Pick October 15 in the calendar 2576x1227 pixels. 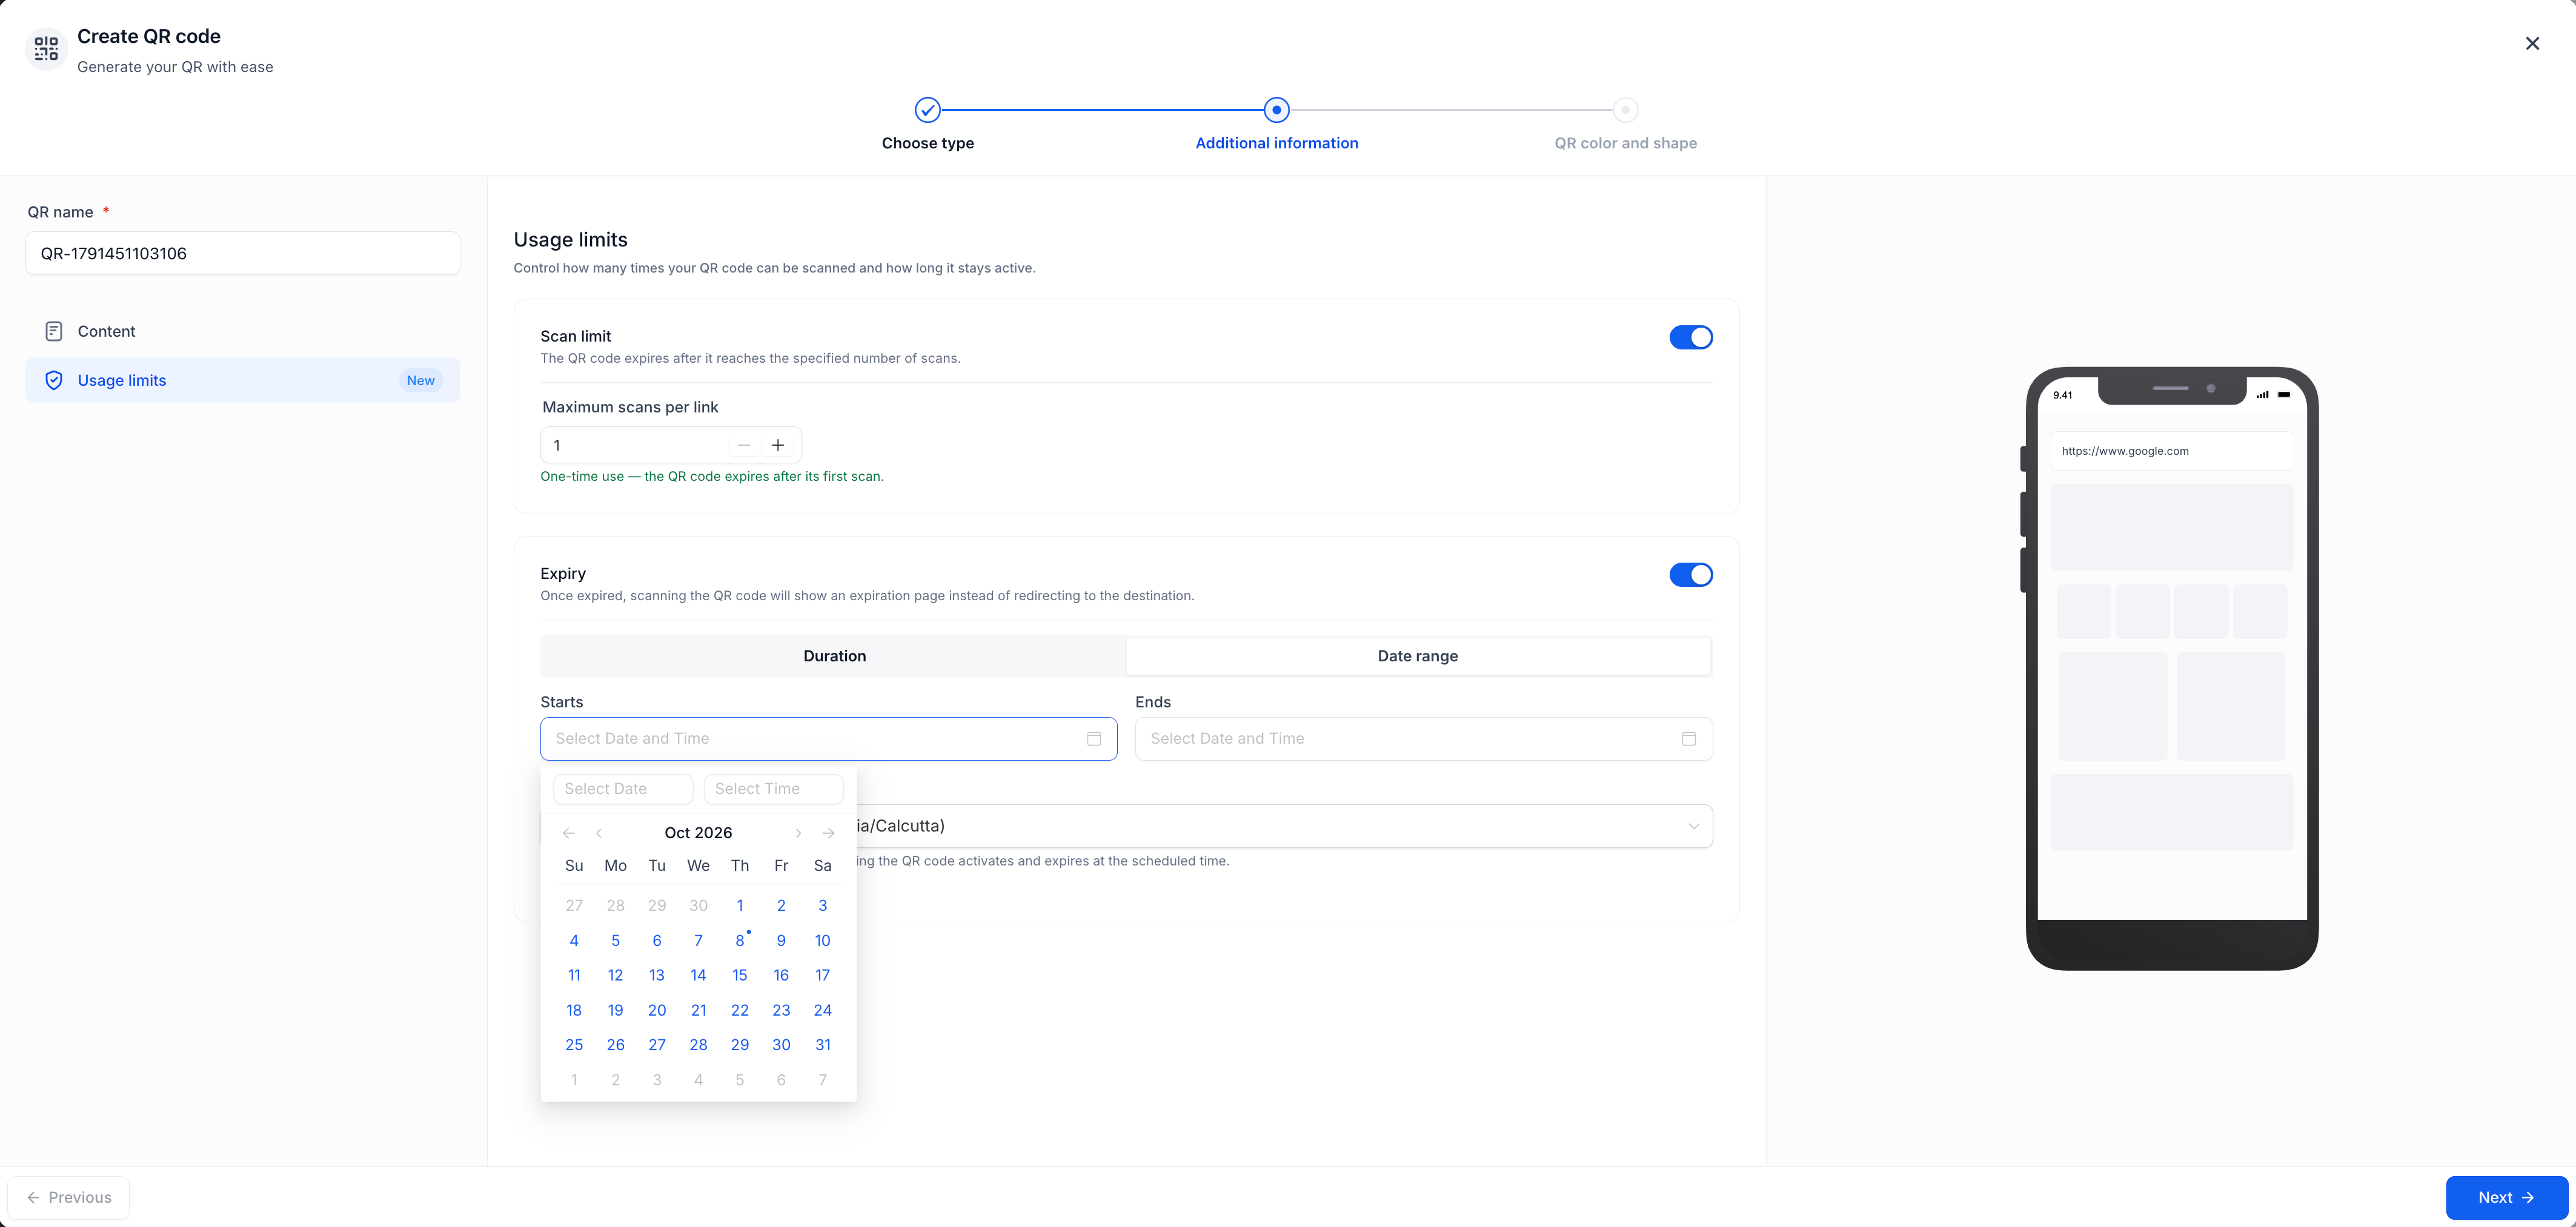pos(740,975)
